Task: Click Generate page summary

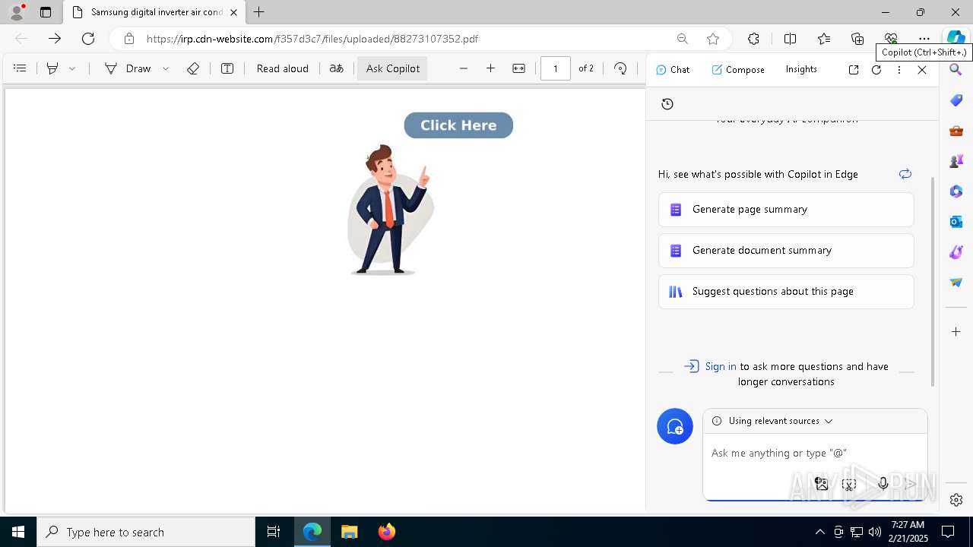Action: pyautogui.click(x=786, y=210)
